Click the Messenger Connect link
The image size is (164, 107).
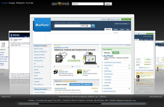click(114, 19)
